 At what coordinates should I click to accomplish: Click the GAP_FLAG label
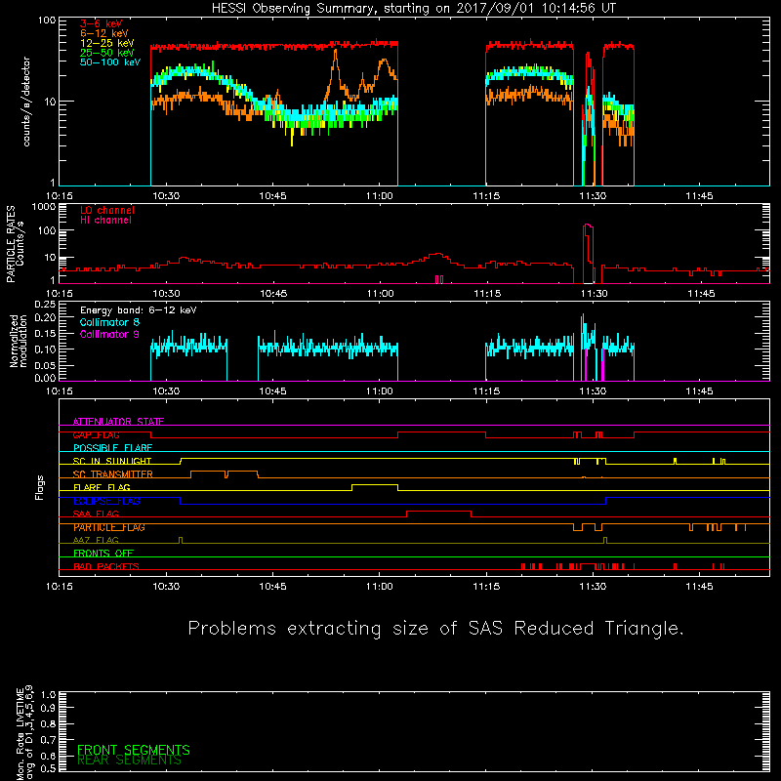(x=96, y=434)
